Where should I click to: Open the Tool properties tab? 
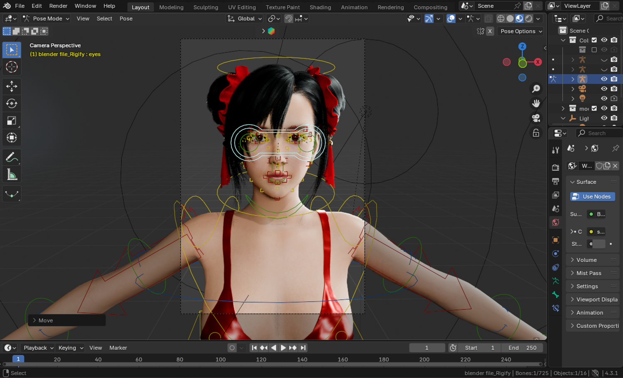click(x=555, y=150)
